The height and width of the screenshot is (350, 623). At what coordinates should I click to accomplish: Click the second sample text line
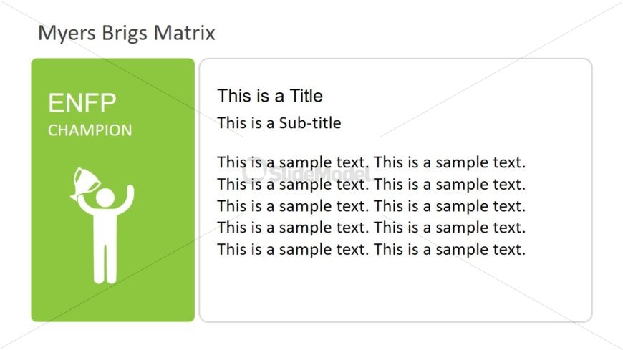pyautogui.click(x=371, y=185)
